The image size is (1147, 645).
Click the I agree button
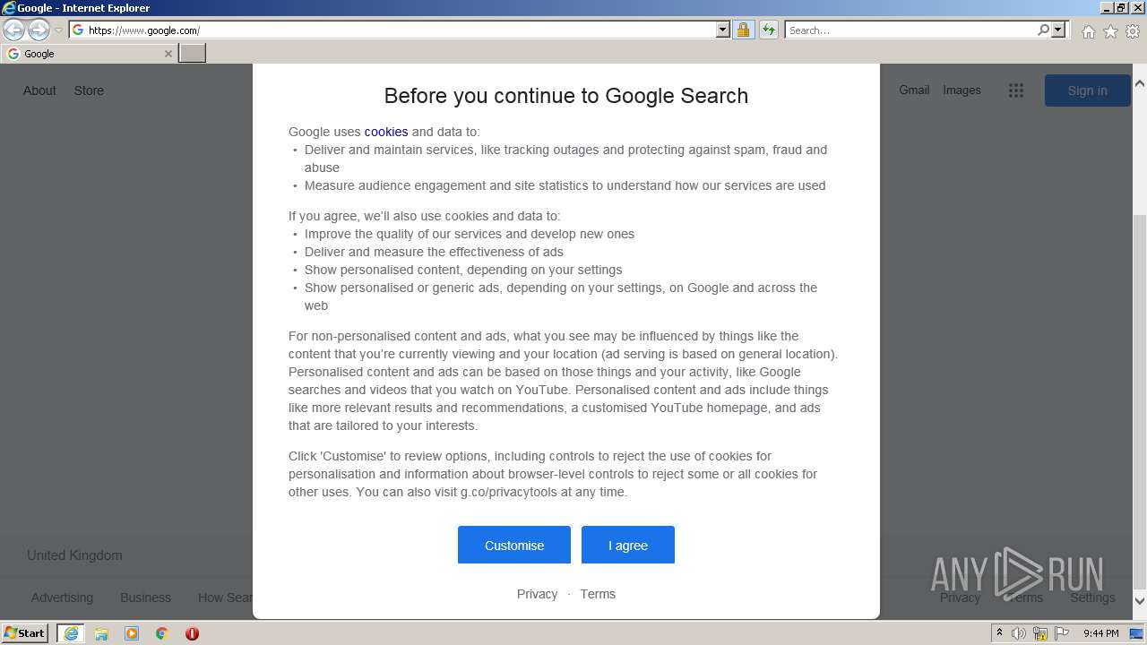pos(628,545)
